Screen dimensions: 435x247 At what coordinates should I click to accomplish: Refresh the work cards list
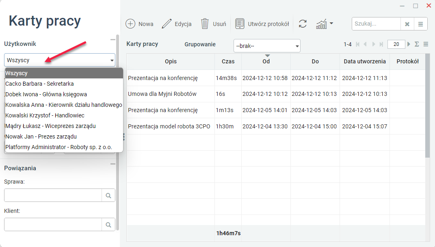click(x=303, y=24)
